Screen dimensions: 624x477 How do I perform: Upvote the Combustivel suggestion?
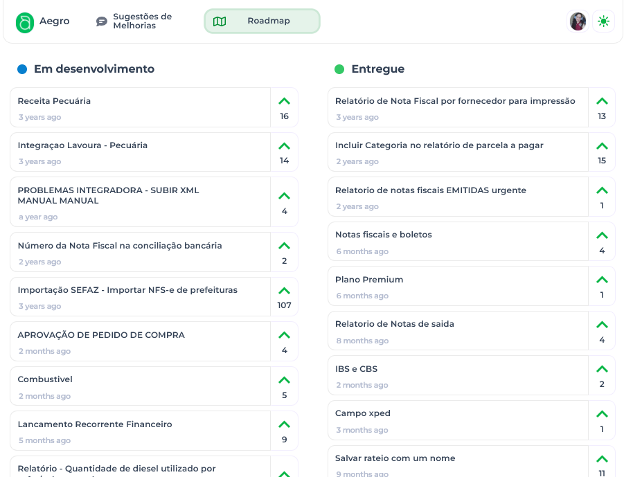click(x=284, y=380)
